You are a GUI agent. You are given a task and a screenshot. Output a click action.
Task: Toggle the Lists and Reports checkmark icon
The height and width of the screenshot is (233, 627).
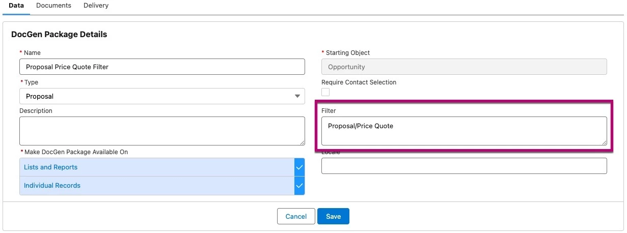coord(299,167)
